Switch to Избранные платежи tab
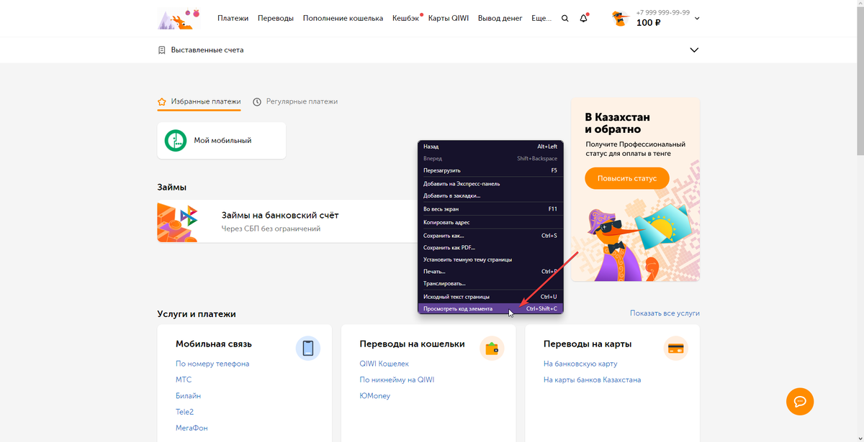The image size is (864, 442). [199, 102]
